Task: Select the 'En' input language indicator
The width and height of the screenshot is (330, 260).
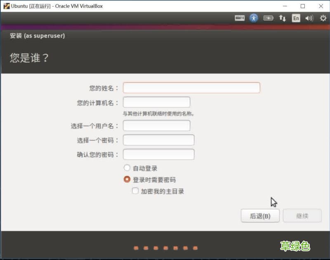Action: [x=296, y=18]
